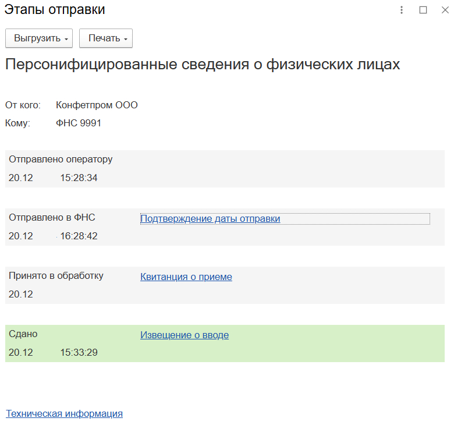Click the Принято в обработку stage label
The height and width of the screenshot is (425, 454).
click(56, 276)
